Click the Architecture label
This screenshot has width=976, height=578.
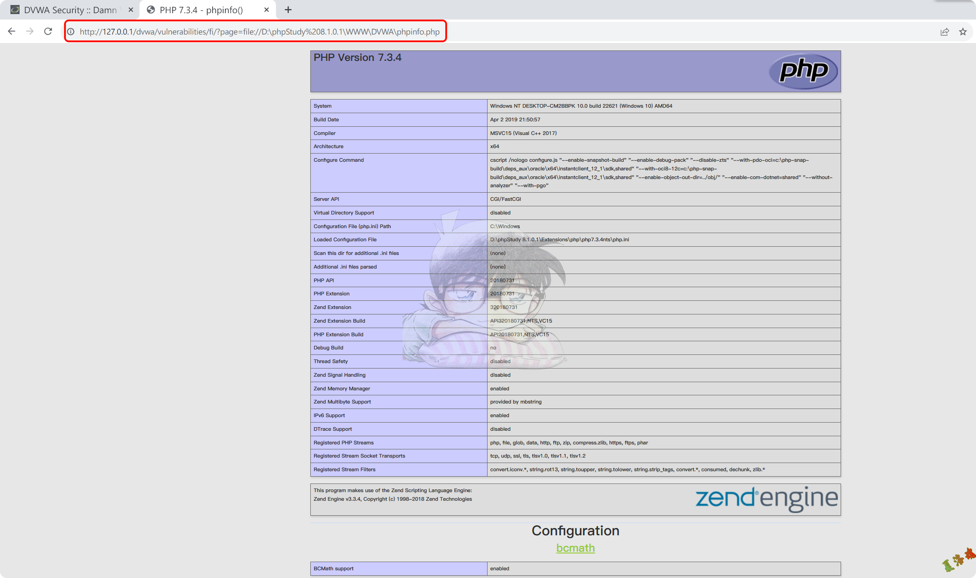point(329,146)
